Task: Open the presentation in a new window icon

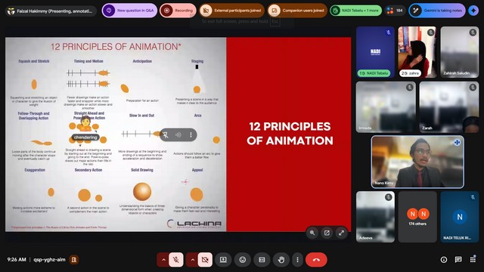Action: tap(327, 233)
